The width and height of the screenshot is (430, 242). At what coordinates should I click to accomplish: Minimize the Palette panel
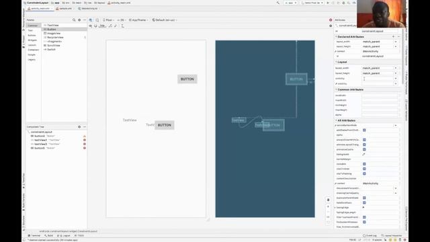coord(85,20)
